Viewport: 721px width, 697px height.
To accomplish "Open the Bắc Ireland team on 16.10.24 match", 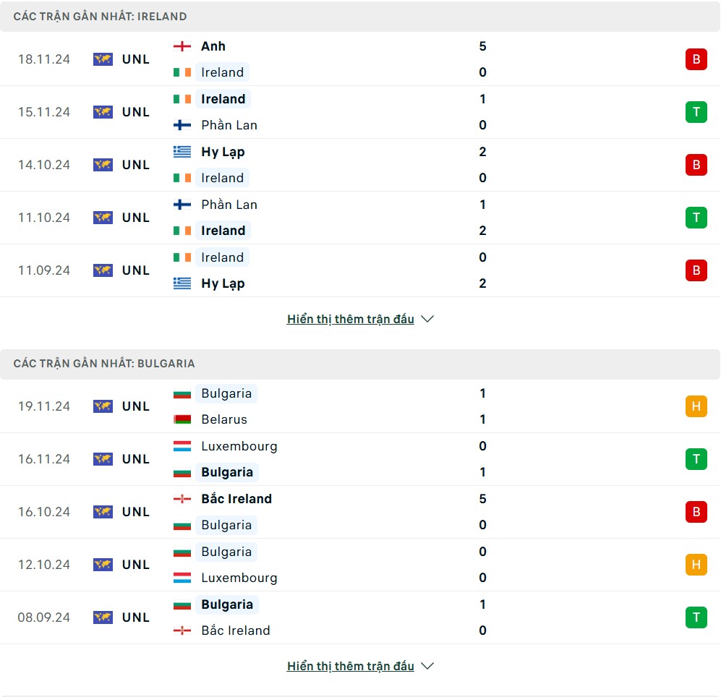I will coord(236,499).
